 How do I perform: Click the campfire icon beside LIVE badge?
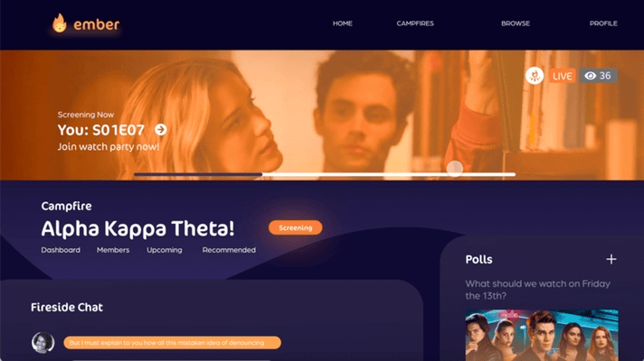pos(535,76)
